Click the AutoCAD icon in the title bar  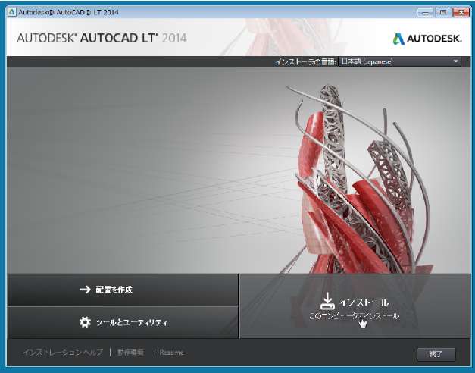(x=12, y=12)
